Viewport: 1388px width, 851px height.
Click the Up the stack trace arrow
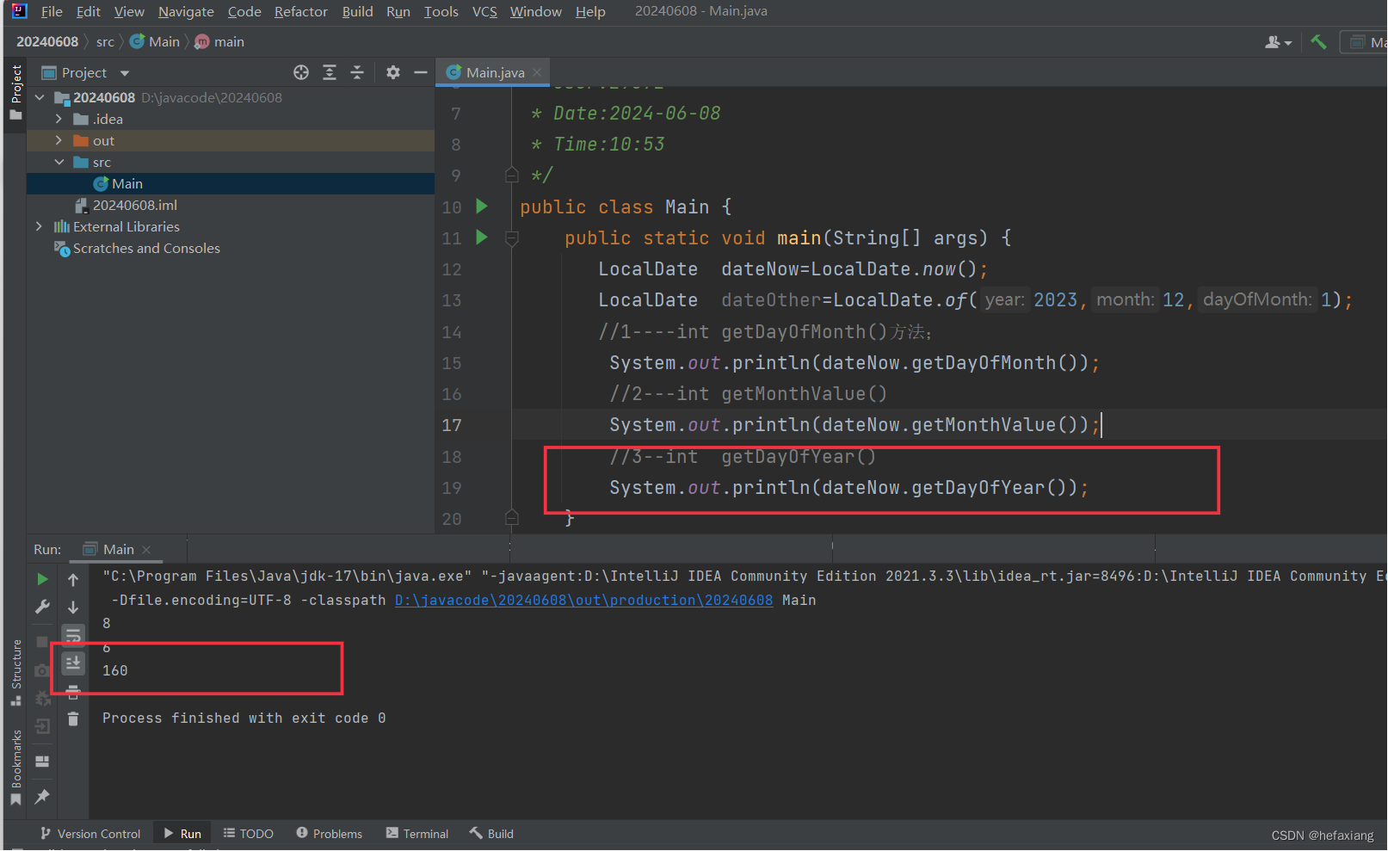[x=73, y=580]
